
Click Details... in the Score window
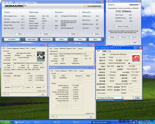coord(112,37)
